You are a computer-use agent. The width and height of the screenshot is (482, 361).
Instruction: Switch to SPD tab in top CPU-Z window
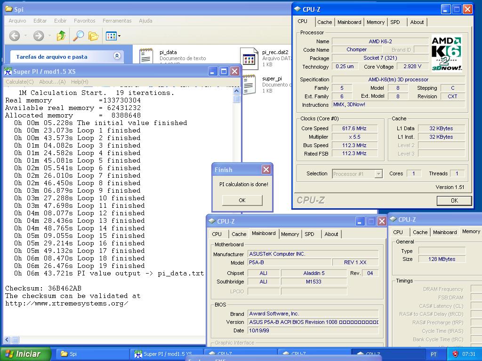coord(395,22)
